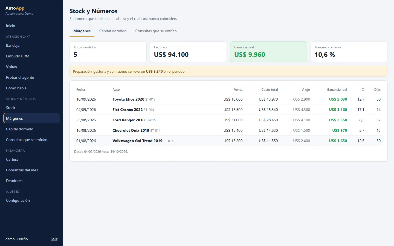Open Consultas que se enfrían tab

[x=156, y=31]
